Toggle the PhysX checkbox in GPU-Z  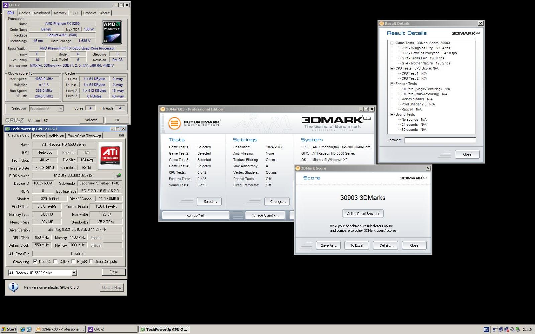73,262
